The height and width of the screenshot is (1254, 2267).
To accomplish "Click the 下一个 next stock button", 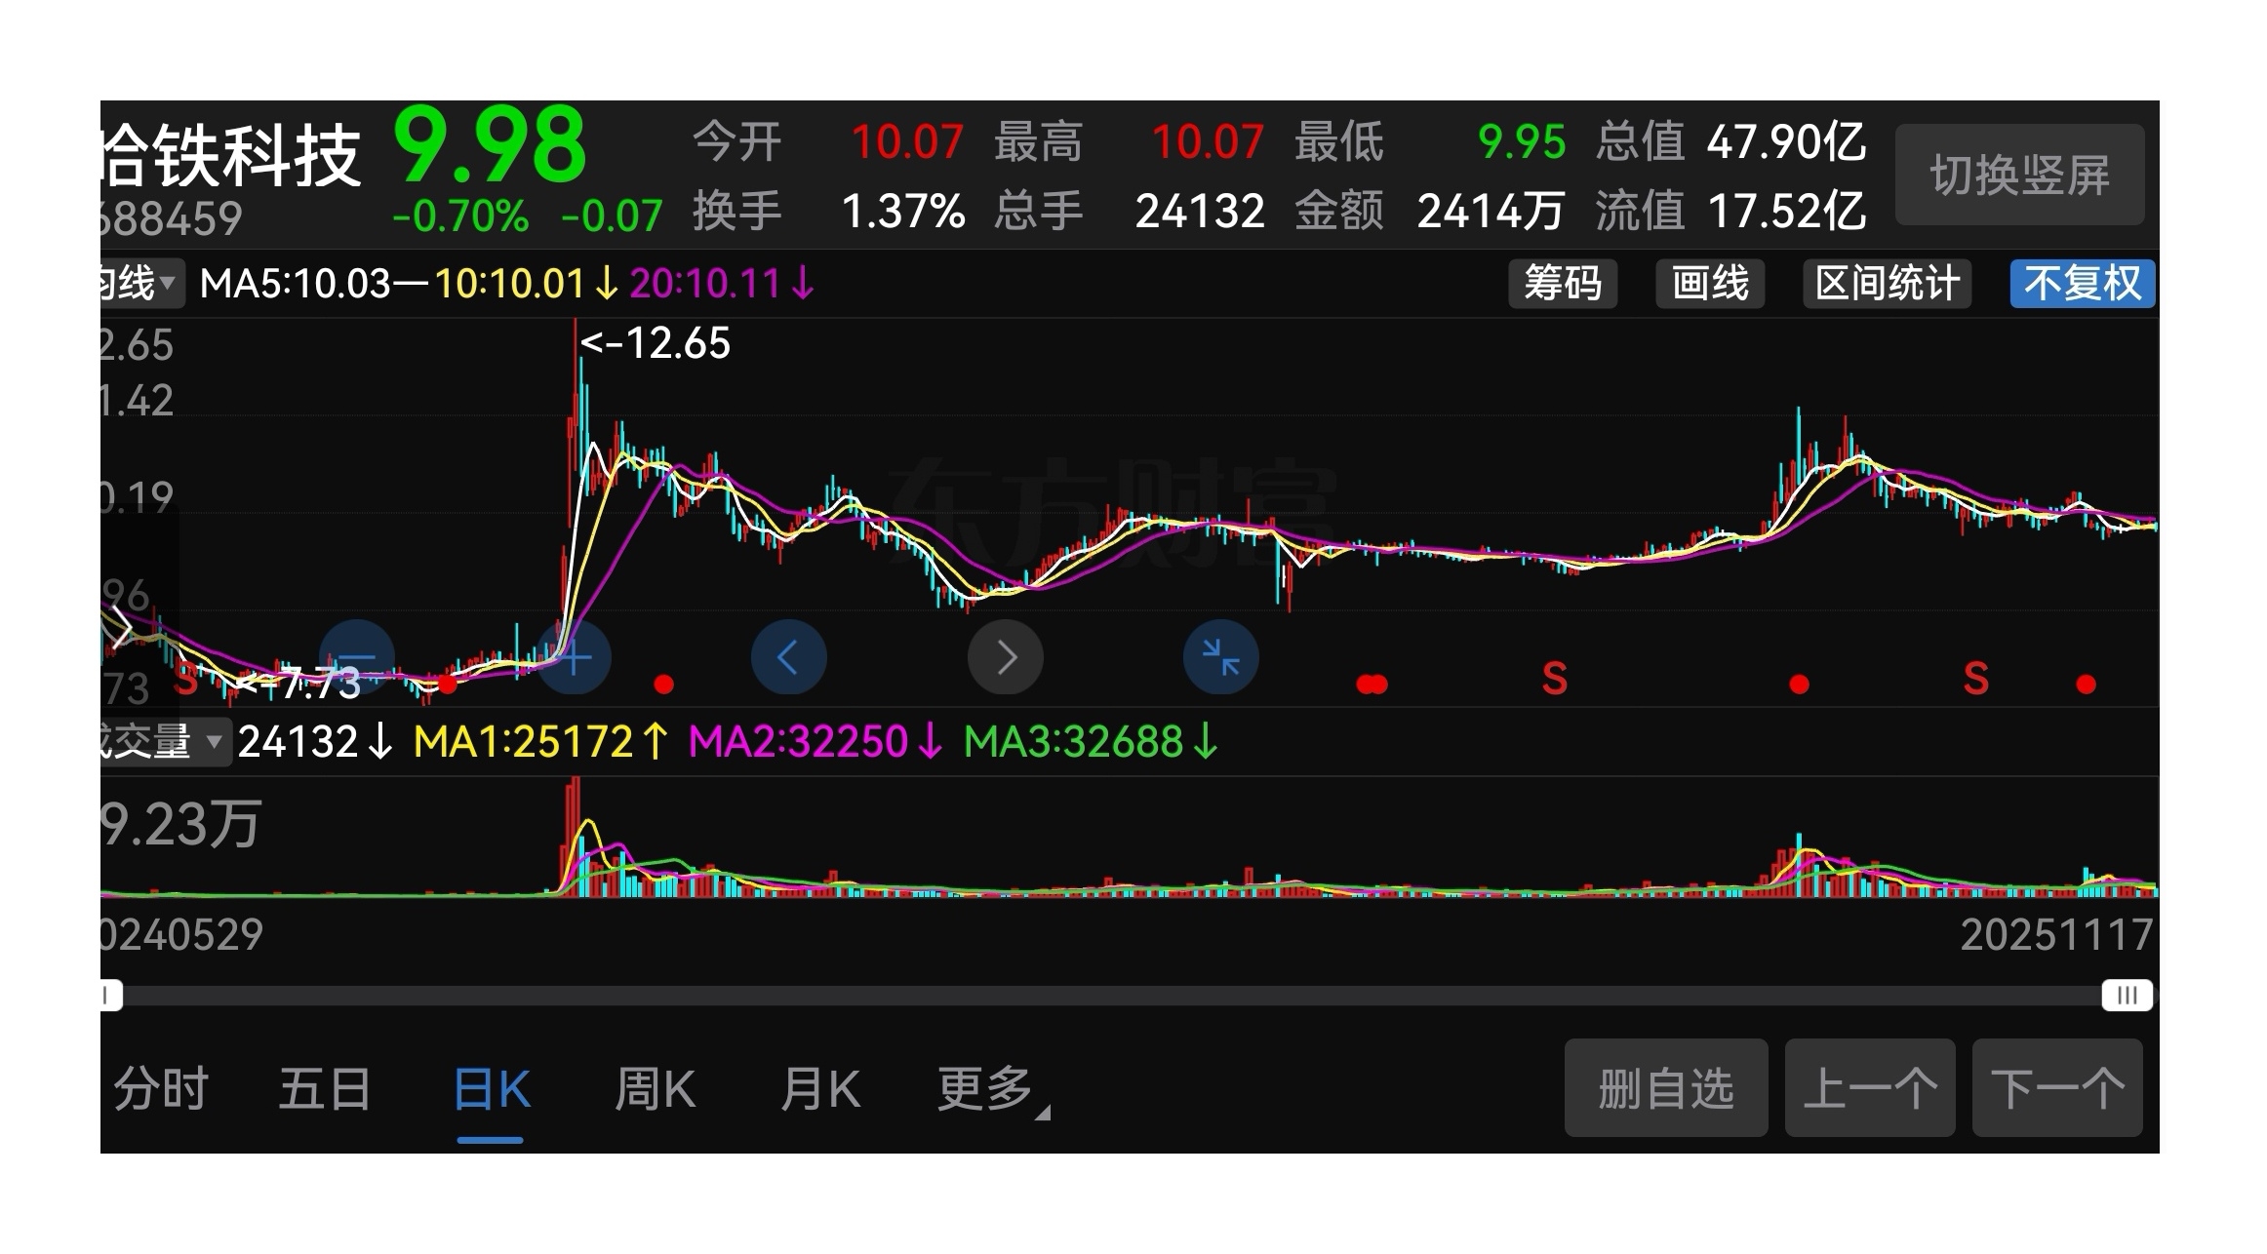I will tap(2056, 1088).
